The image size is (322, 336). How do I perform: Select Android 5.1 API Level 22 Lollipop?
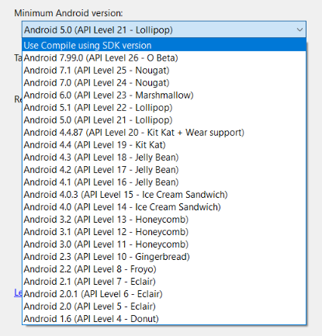tap(164, 107)
